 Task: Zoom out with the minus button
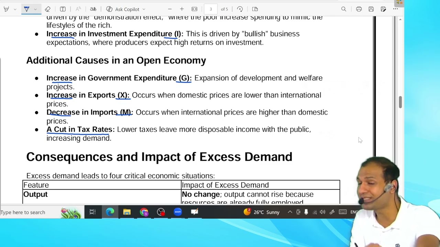pos(170,9)
